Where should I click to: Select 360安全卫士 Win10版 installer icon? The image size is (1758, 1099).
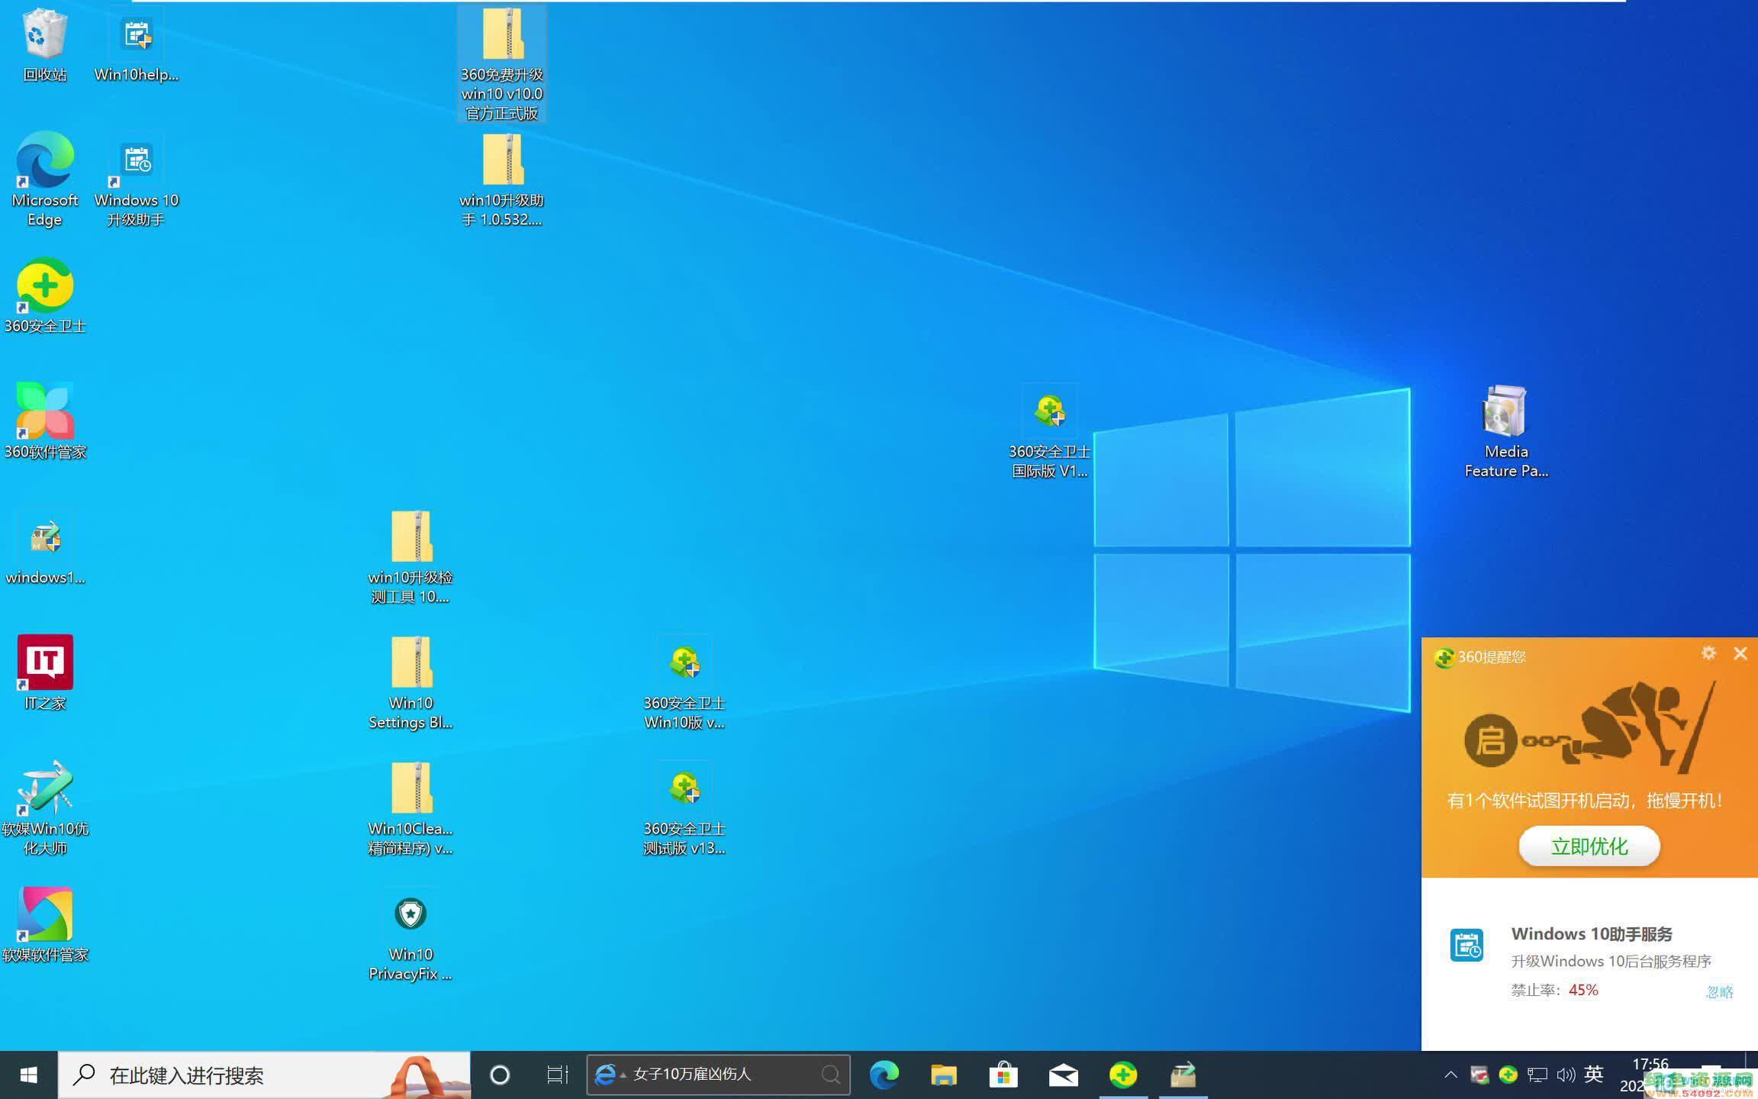[684, 682]
